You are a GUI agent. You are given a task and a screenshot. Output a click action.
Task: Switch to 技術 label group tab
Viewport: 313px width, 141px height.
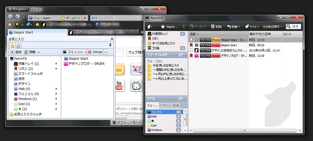coord(176,105)
